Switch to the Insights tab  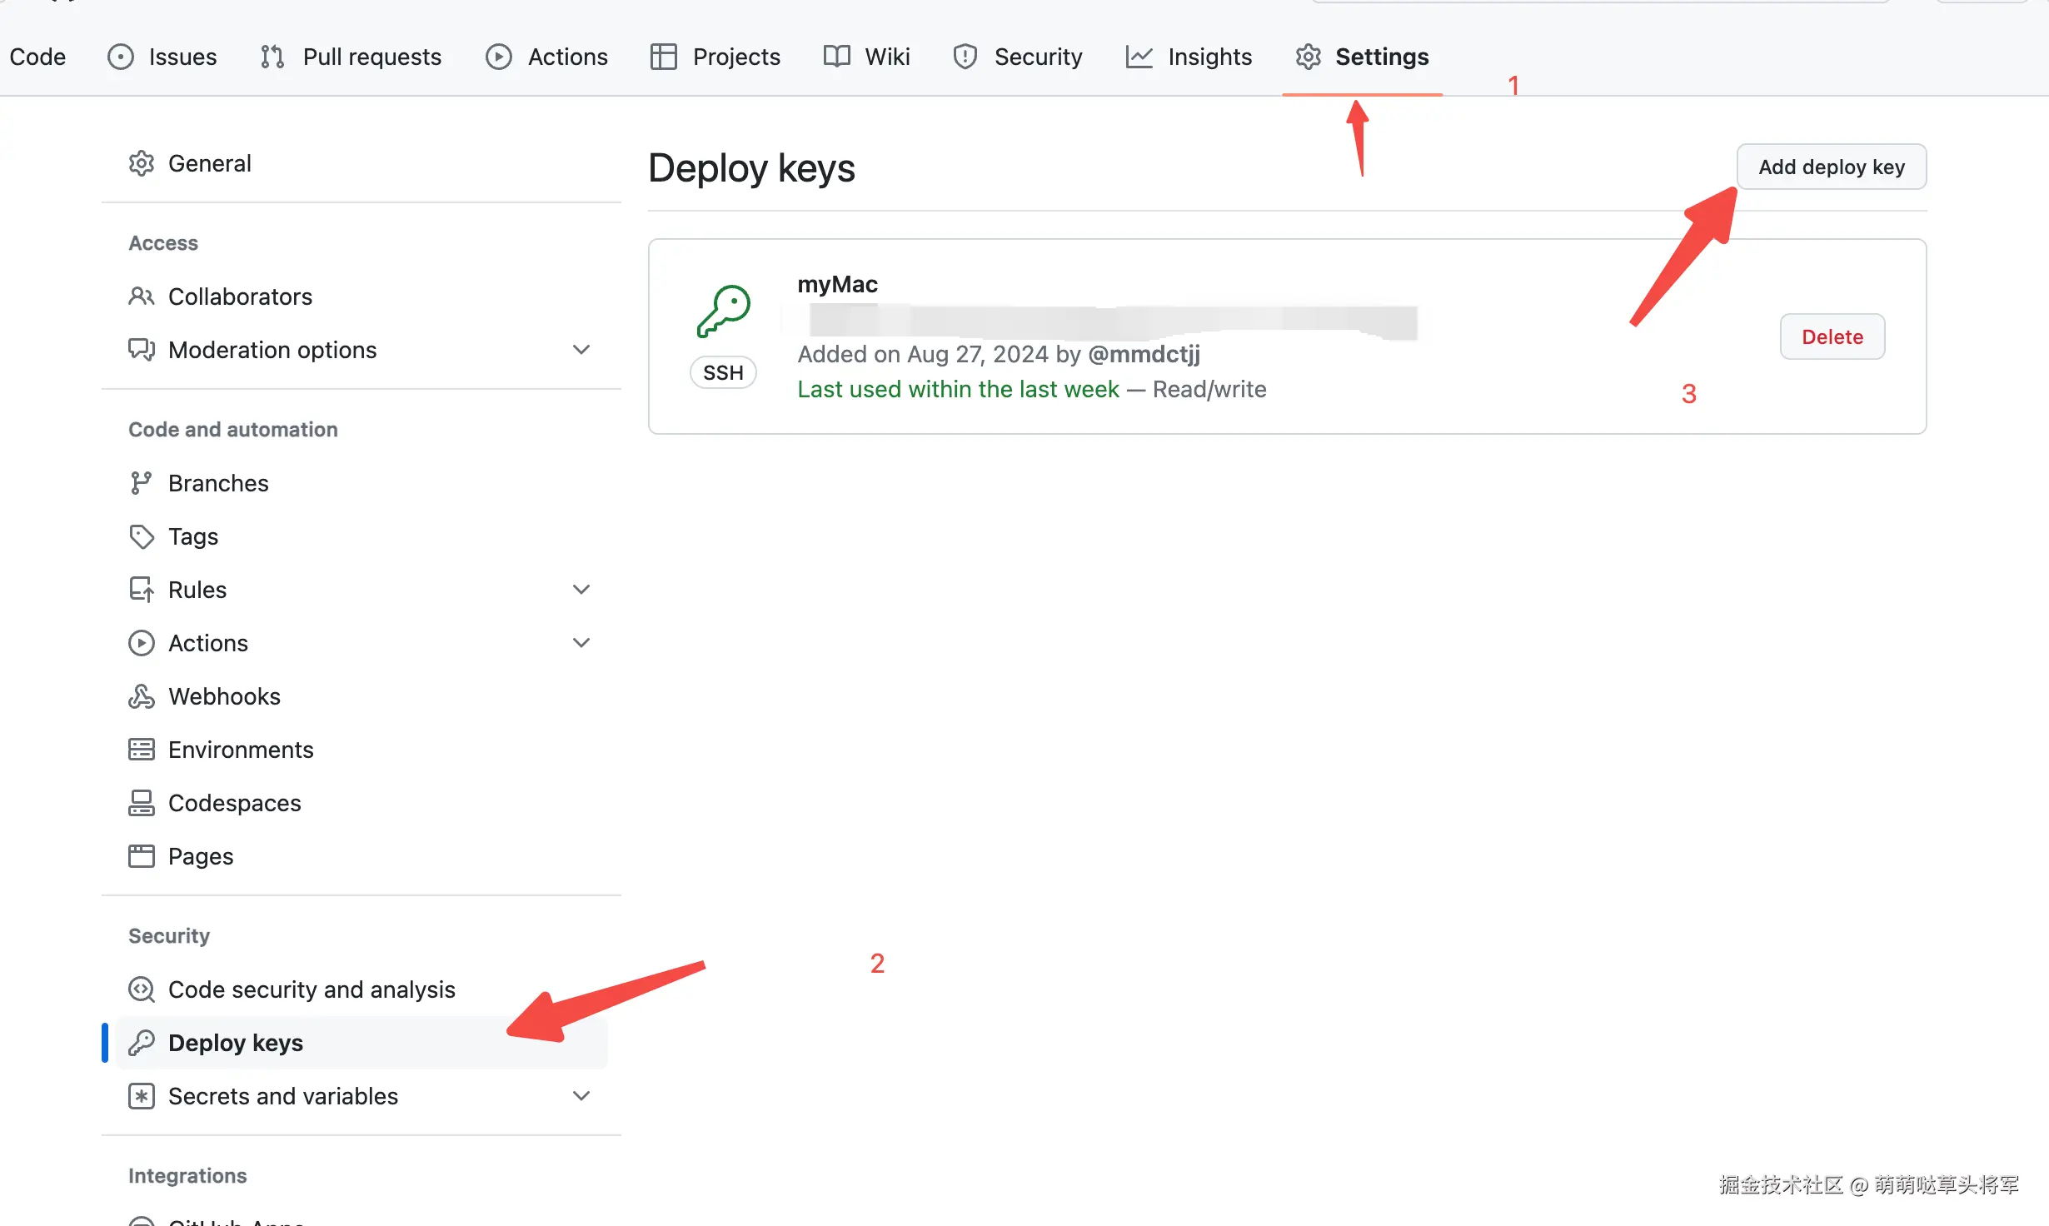[x=1189, y=57]
